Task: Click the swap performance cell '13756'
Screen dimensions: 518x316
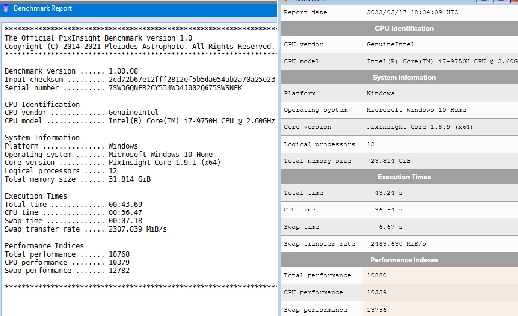Action: click(440, 309)
